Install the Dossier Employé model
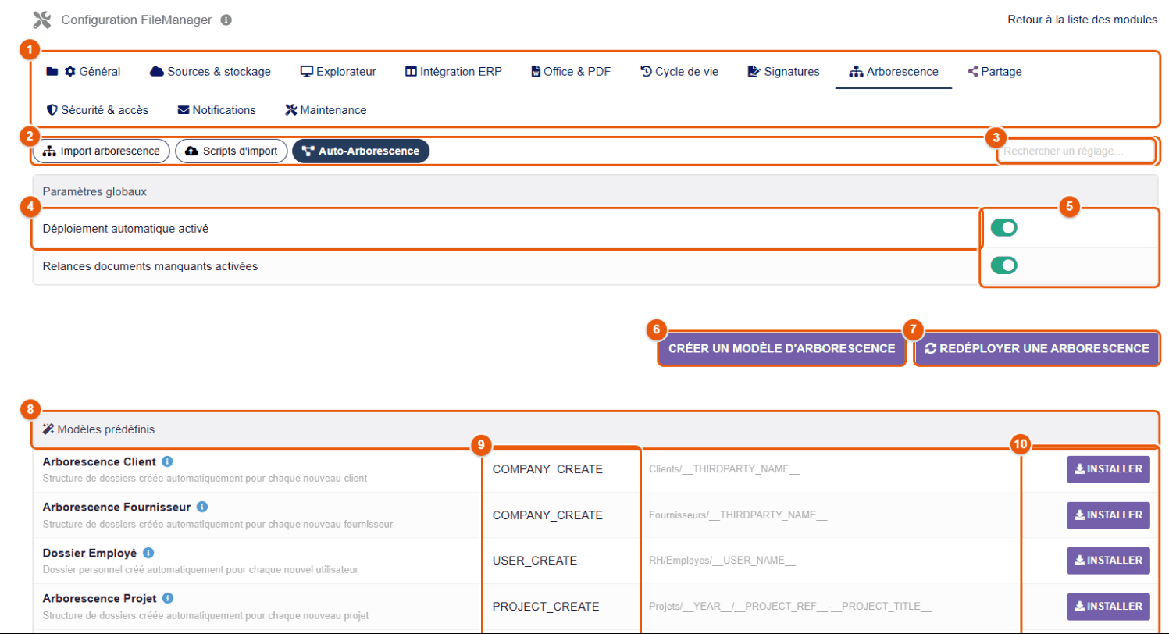This screenshot has width=1169, height=634. click(x=1108, y=561)
